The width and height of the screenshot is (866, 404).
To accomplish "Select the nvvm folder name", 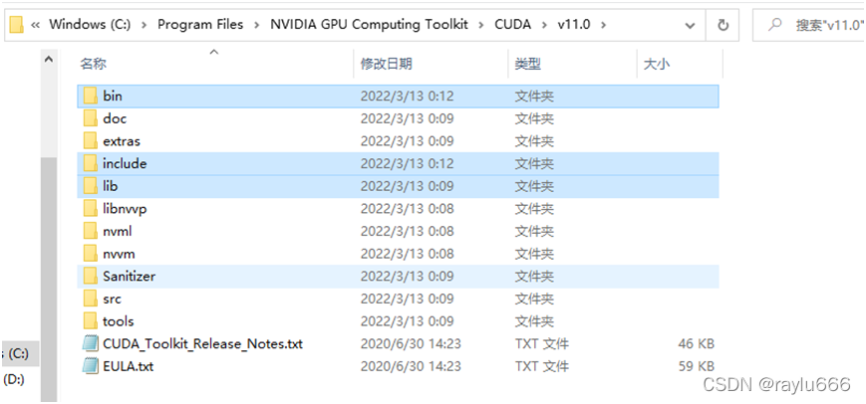I will pyautogui.click(x=118, y=254).
